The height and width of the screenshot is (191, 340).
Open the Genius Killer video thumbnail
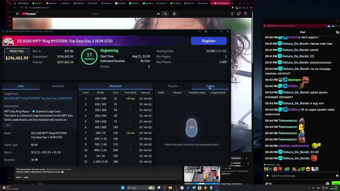(x=202, y=174)
